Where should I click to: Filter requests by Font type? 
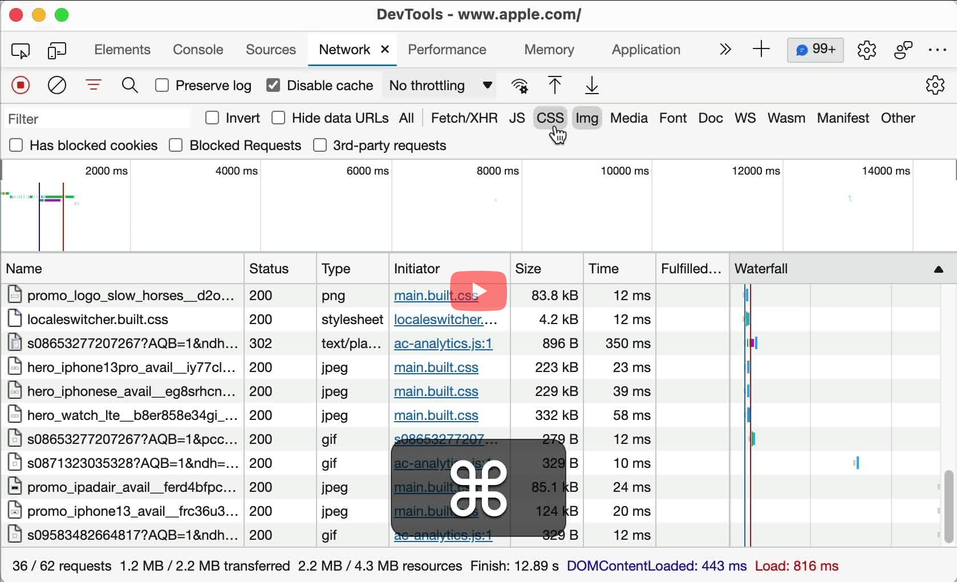tap(673, 118)
